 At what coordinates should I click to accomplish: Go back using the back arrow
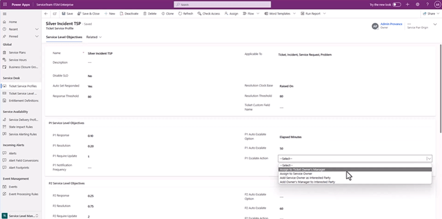click(46, 14)
